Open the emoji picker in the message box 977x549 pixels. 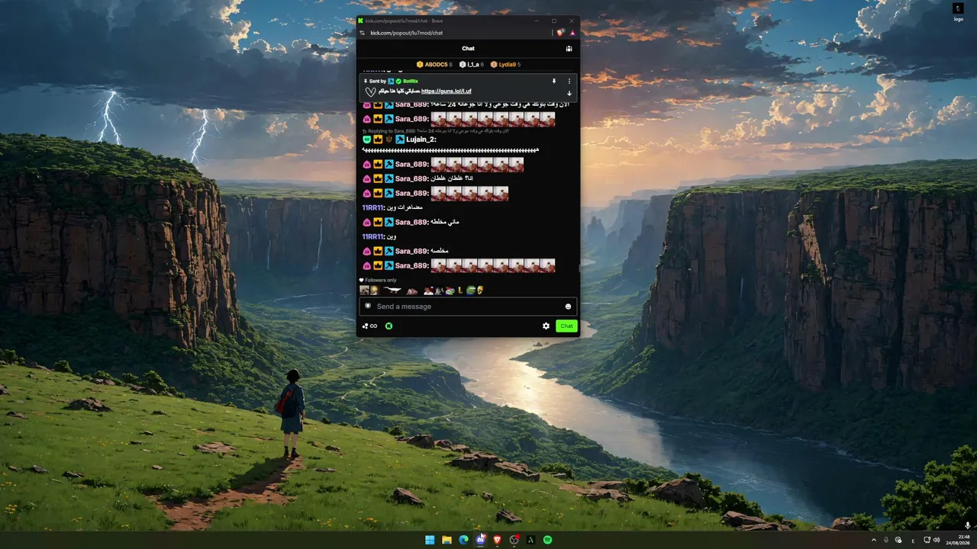point(568,307)
